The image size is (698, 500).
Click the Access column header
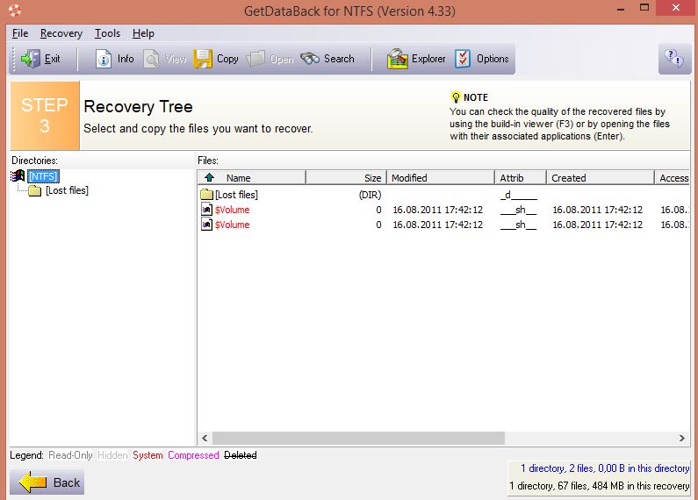tap(673, 177)
